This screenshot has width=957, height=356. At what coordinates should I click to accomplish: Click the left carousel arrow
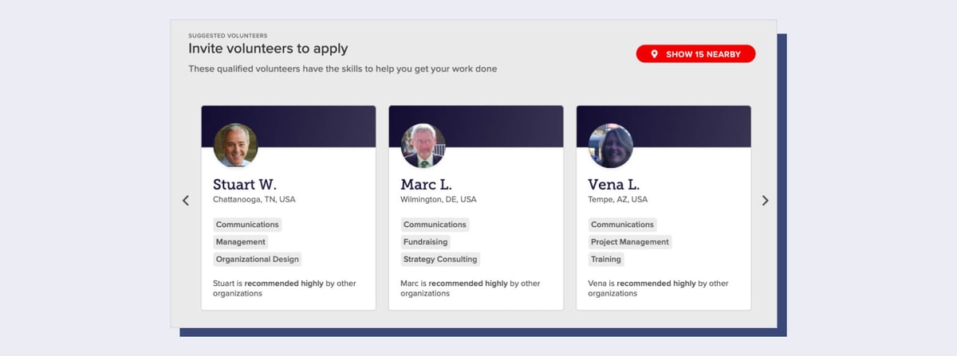coord(186,201)
